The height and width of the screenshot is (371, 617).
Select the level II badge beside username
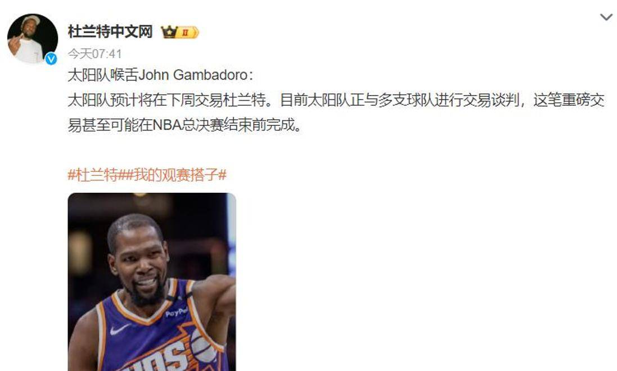tap(188, 32)
